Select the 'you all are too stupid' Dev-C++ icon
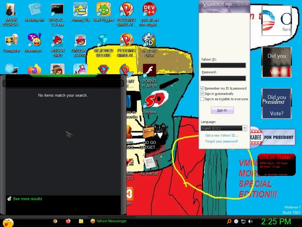The image size is (302, 227). point(149,14)
